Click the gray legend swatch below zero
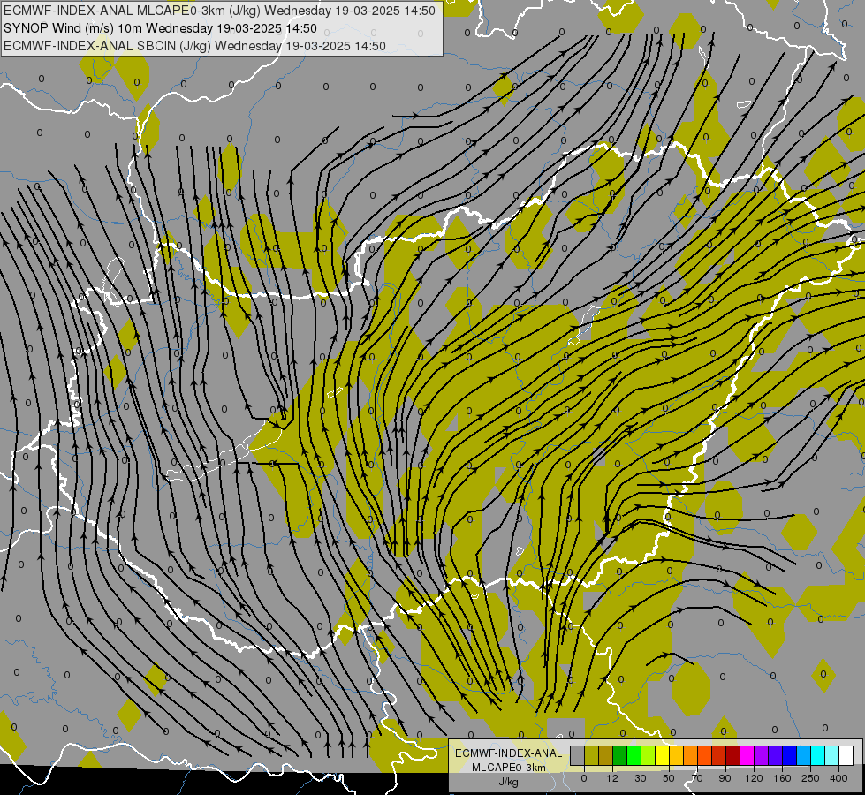This screenshot has height=795, width=865. click(x=578, y=755)
